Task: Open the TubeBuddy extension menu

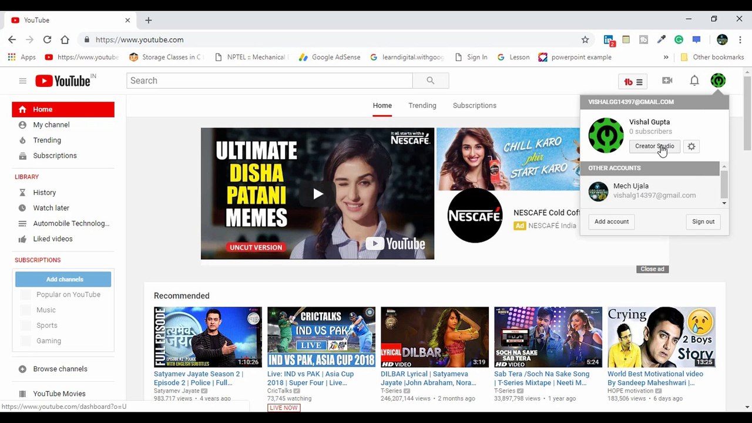Action: click(x=633, y=82)
